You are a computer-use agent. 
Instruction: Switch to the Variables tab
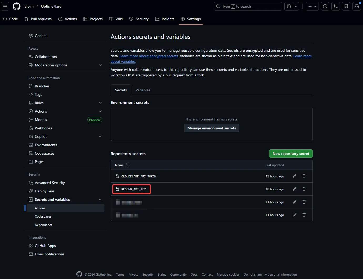pyautogui.click(x=143, y=90)
